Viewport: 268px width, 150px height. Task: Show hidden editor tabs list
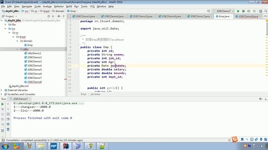tap(265, 16)
